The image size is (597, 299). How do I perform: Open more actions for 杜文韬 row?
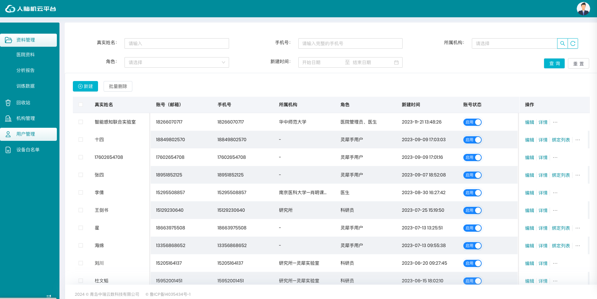click(x=555, y=281)
